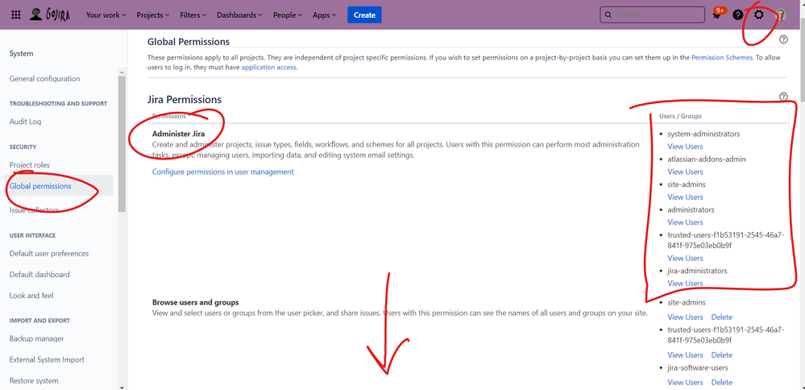Open Audit Log in sidebar
The width and height of the screenshot is (805, 390).
(25, 122)
